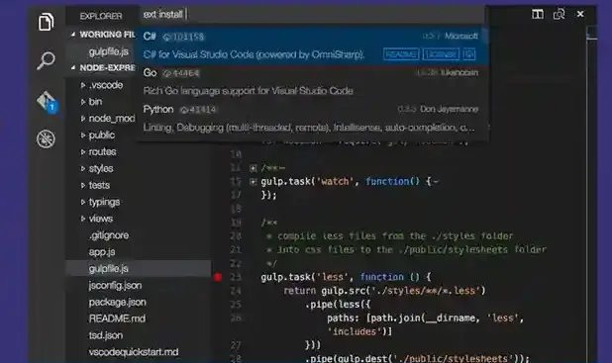This screenshot has height=363, width=612.
Task: Expand the bin folder
Action: (x=83, y=102)
